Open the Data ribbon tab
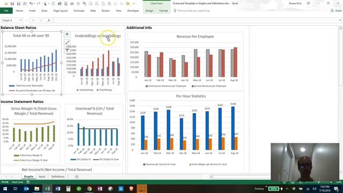The height and width of the screenshot is (193, 343). point(93,11)
